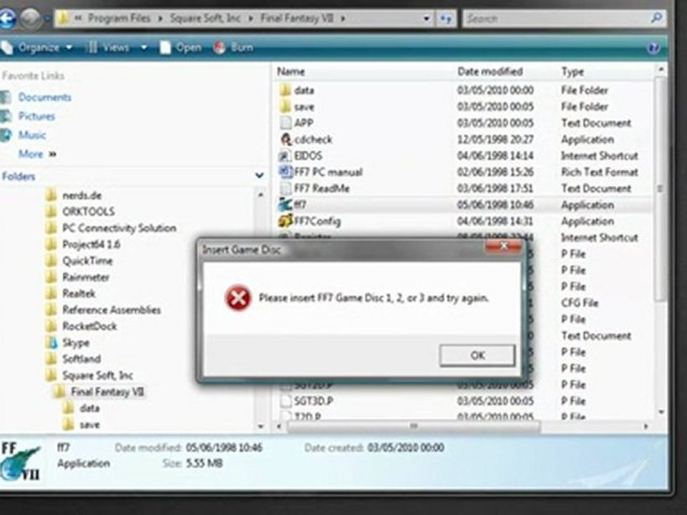Open Documents favorite link

point(44,97)
